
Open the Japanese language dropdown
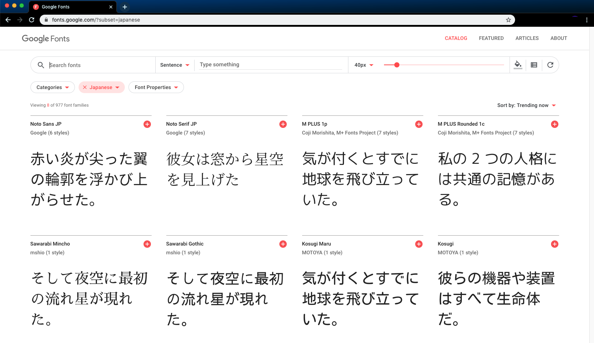coord(104,87)
